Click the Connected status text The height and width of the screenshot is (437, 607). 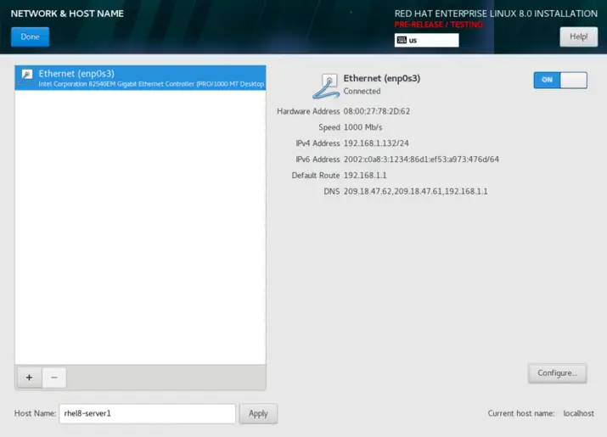362,91
